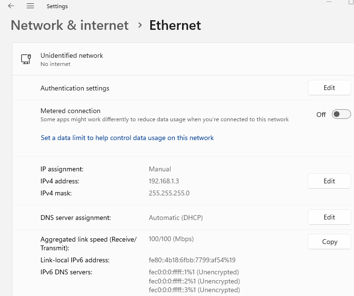Screen dimensions: 354x296
Task: Open the hamburger navigation menu
Action: click(30, 6)
